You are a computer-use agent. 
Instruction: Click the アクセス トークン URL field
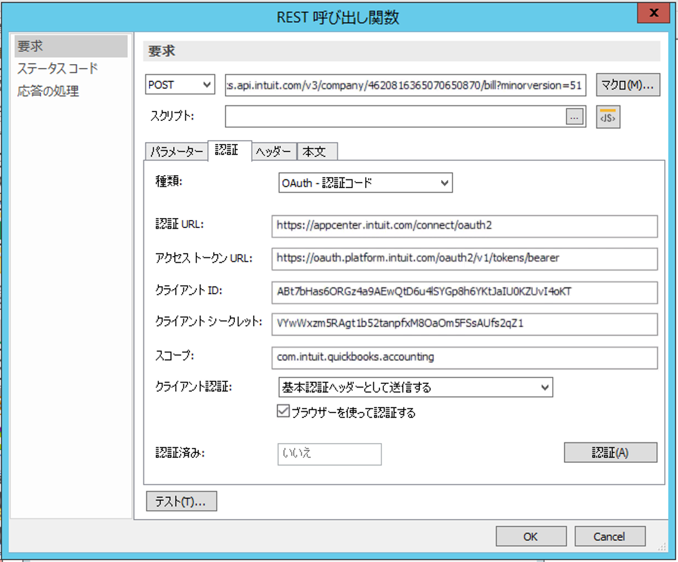point(464,259)
